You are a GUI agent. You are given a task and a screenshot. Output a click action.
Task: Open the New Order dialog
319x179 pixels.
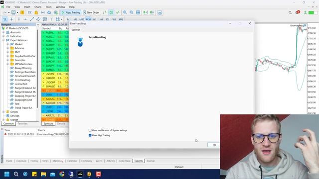(x=91, y=12)
